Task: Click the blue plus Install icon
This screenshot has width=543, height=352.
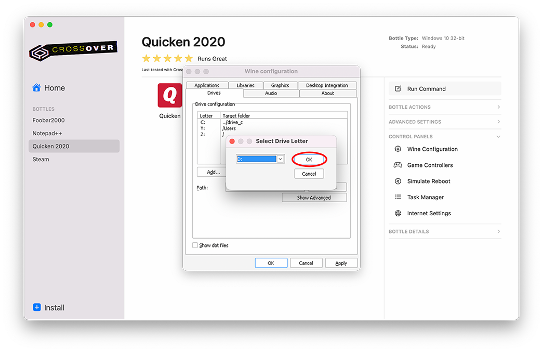Action: 37,307
